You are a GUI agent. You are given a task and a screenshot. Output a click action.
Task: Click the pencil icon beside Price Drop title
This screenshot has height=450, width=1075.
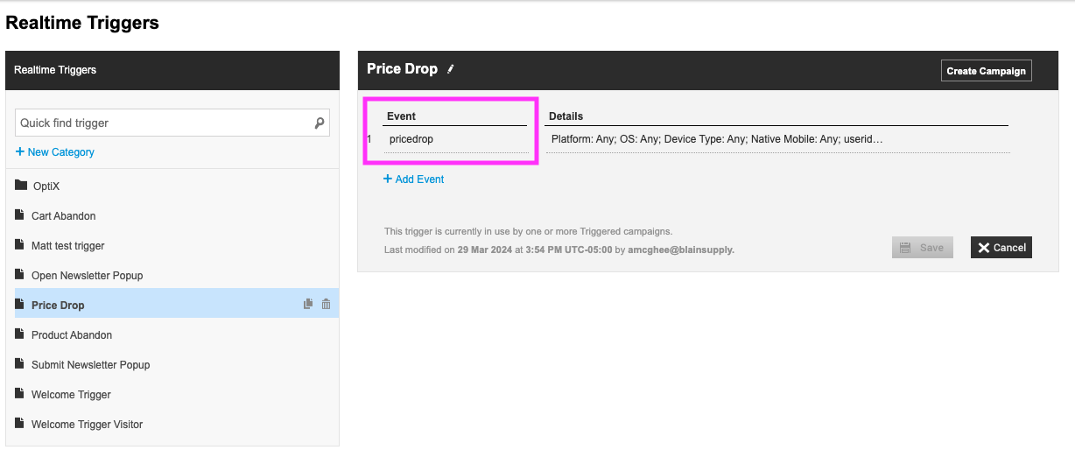pyautogui.click(x=451, y=69)
